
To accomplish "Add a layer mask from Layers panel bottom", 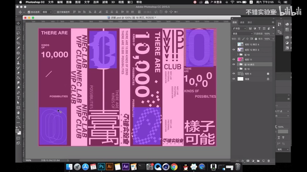I will click(248, 161).
